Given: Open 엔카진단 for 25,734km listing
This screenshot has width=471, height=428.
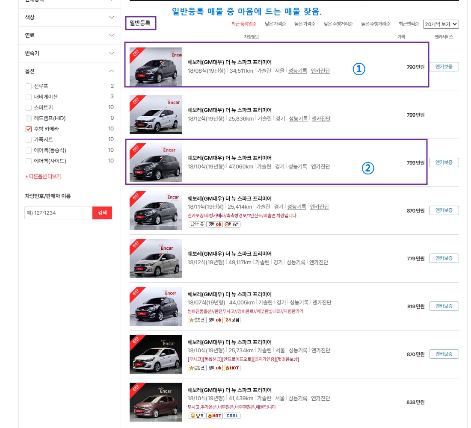Looking at the screenshot, I should 321,351.
